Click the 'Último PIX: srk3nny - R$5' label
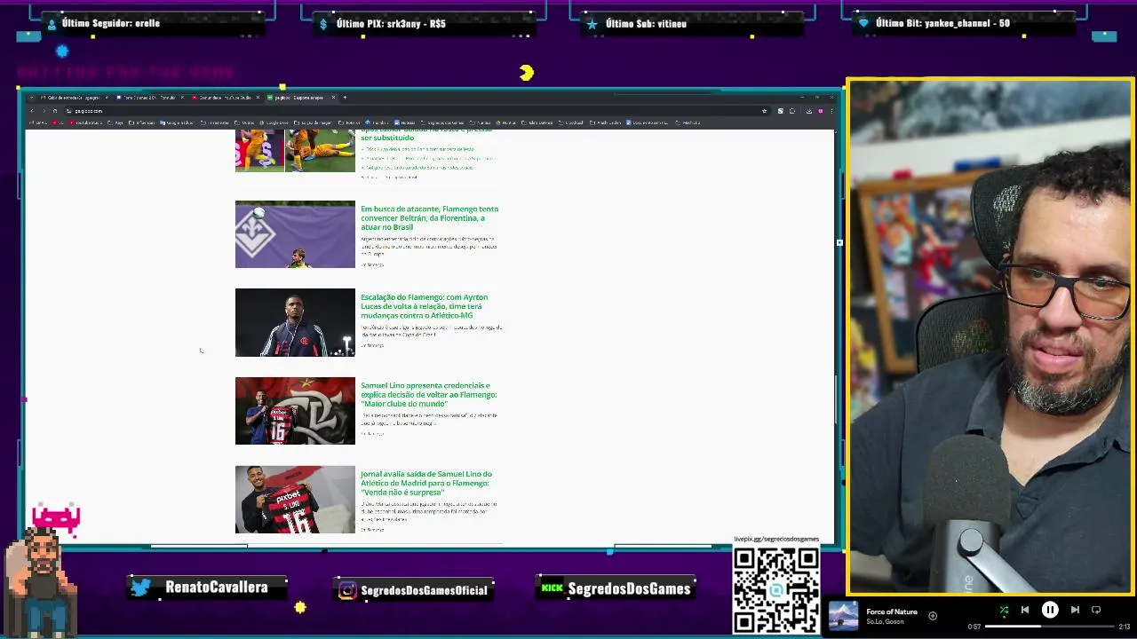Image resolution: width=1137 pixels, height=639 pixels. (x=391, y=24)
